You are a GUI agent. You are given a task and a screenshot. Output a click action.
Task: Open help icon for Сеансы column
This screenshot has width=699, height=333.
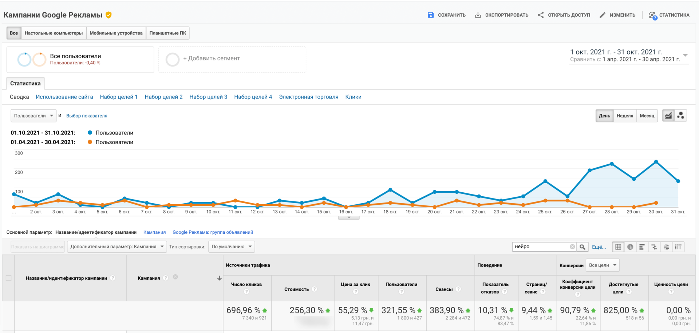458,289
